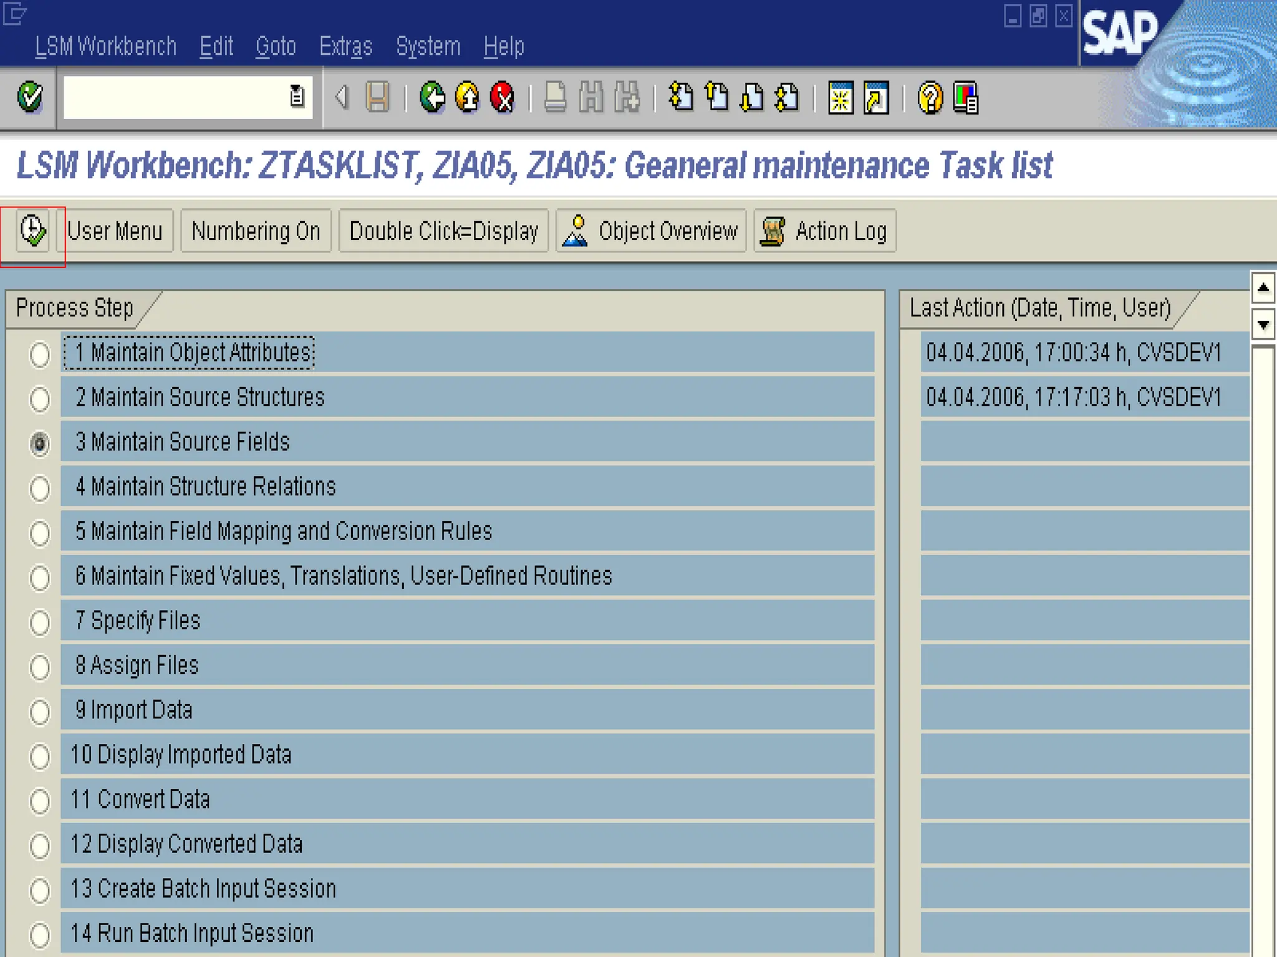The height and width of the screenshot is (957, 1277).
Task: Open the Goto menu
Action: click(x=275, y=46)
